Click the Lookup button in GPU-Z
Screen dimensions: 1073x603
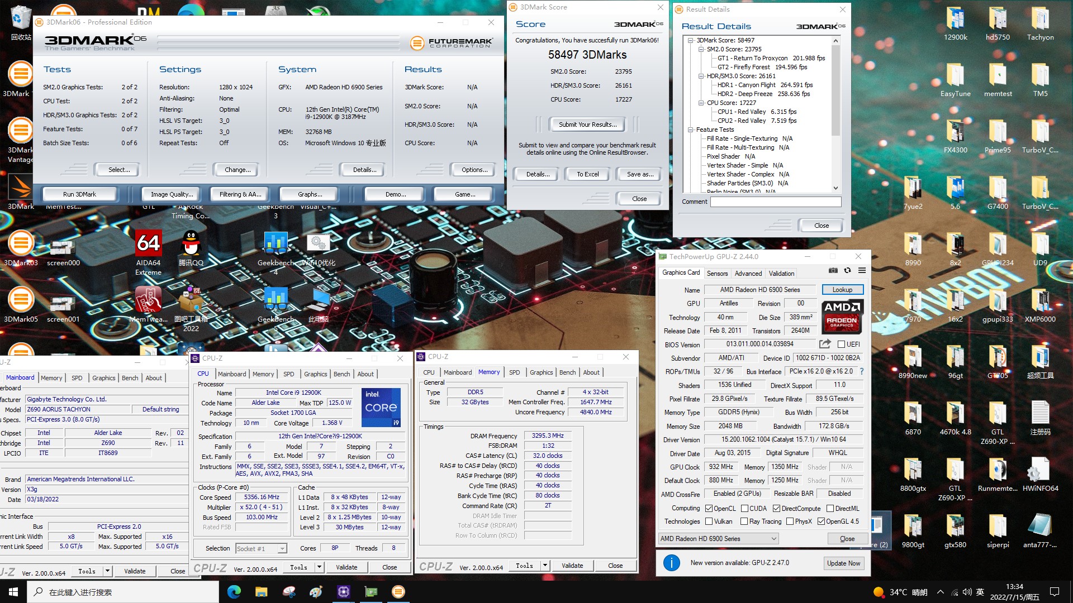842,290
